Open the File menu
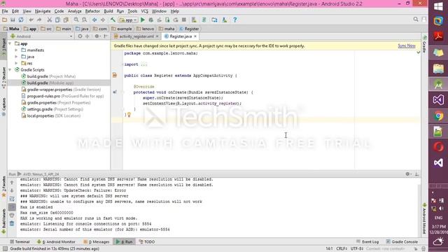This screenshot has height=252, width=448. tap(5, 11)
